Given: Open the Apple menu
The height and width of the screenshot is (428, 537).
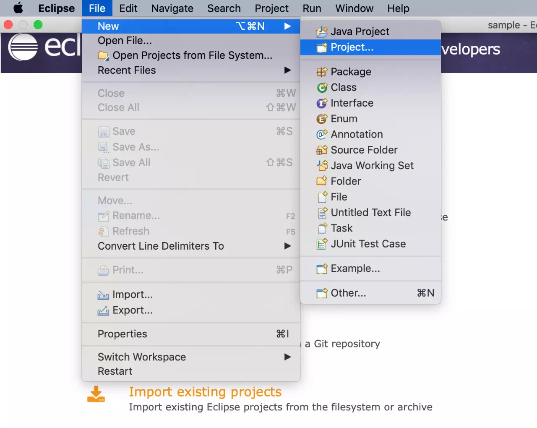Looking at the screenshot, I should coord(18,8).
